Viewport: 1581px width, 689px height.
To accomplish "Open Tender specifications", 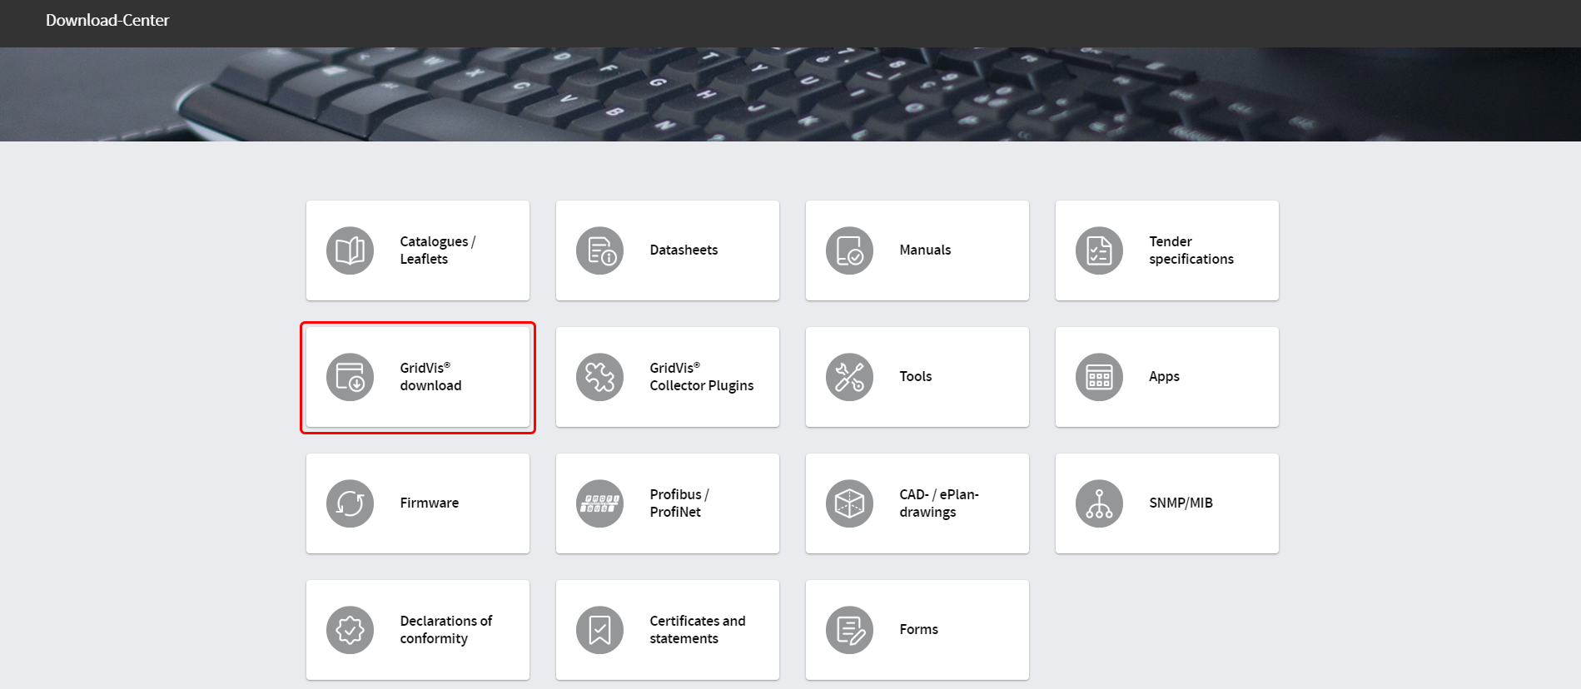I will [x=1167, y=250].
